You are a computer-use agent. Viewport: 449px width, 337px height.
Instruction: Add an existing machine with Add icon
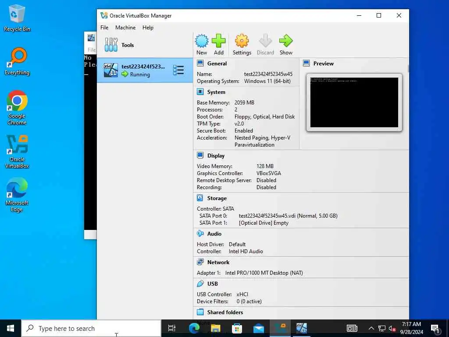(218, 44)
